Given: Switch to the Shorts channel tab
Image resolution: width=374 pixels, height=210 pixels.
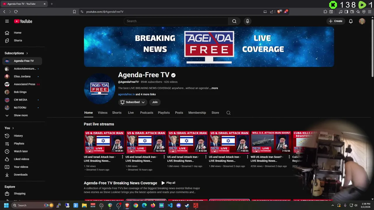Looking at the screenshot, I should [117, 113].
